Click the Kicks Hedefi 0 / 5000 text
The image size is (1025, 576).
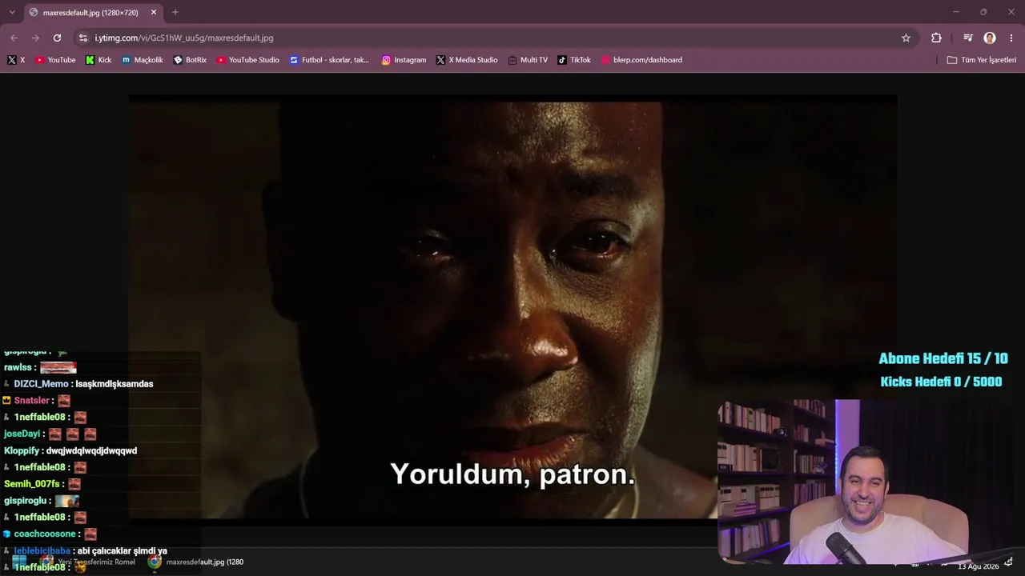pyautogui.click(x=941, y=382)
